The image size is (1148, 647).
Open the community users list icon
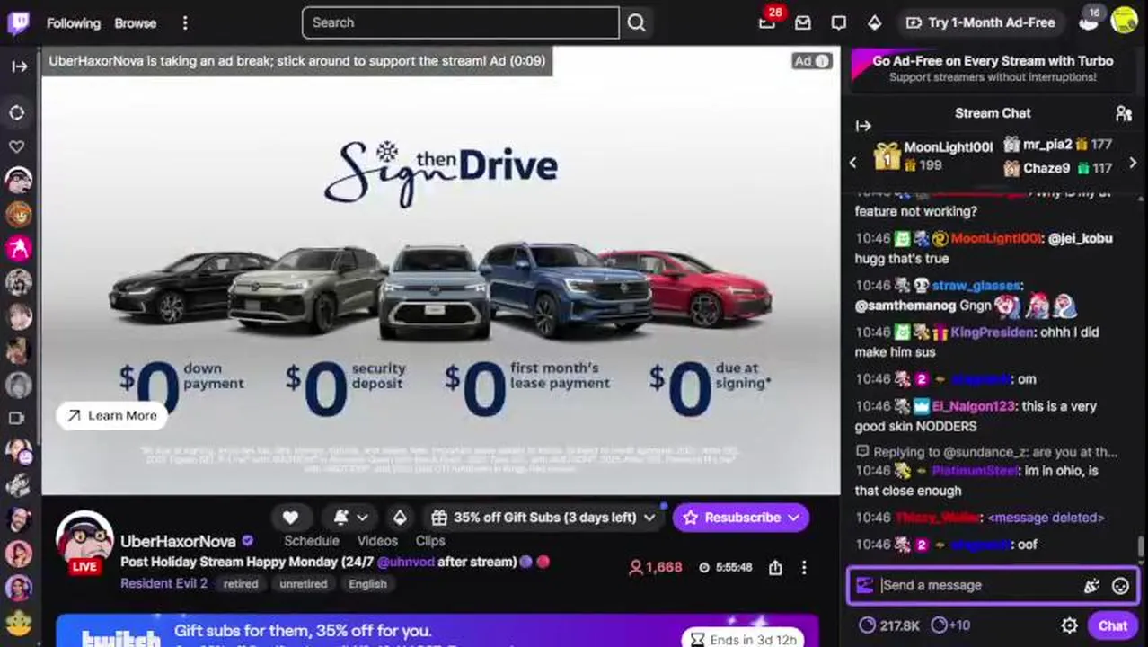point(1123,113)
